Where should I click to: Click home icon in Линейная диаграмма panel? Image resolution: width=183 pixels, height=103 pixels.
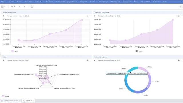click(3, 16)
